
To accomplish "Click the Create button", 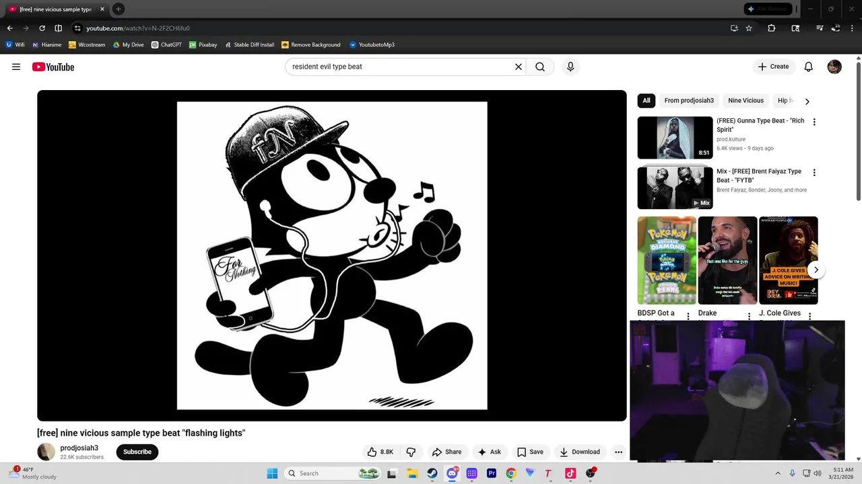I will (x=773, y=67).
